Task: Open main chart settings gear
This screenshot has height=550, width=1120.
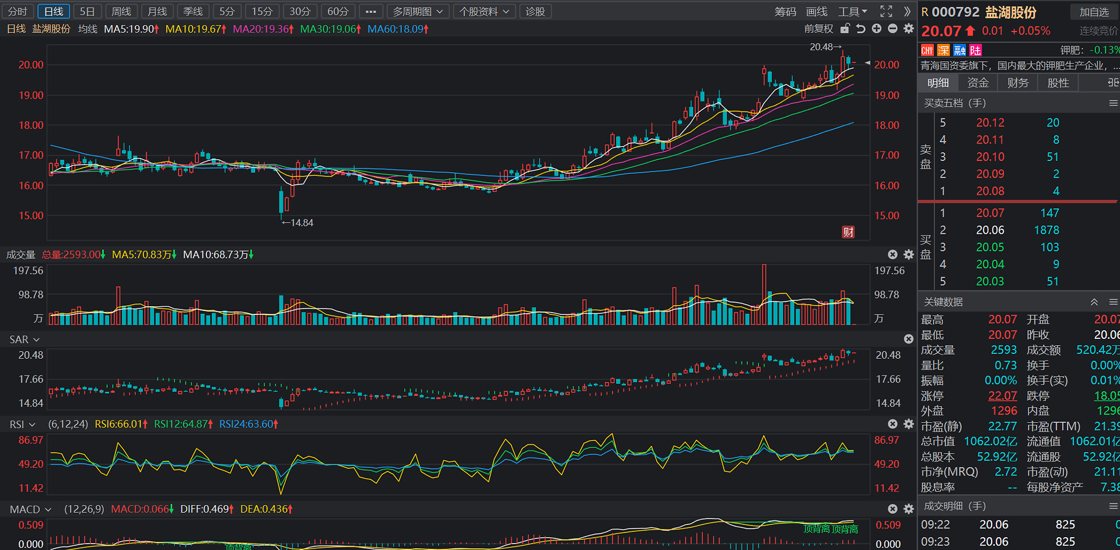Action: coord(908,29)
